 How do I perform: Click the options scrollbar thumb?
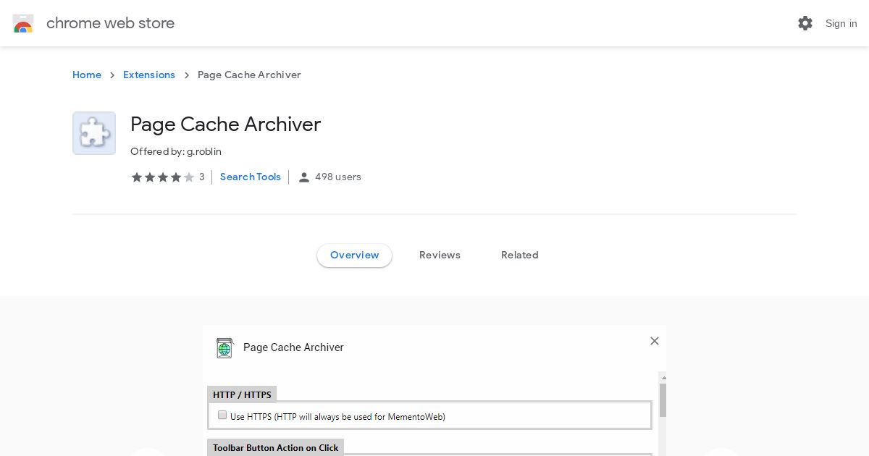[663, 400]
